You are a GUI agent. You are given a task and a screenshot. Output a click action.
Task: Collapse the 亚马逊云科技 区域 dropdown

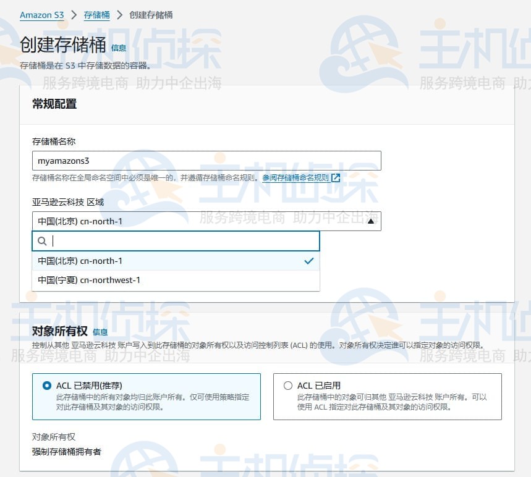(371, 221)
